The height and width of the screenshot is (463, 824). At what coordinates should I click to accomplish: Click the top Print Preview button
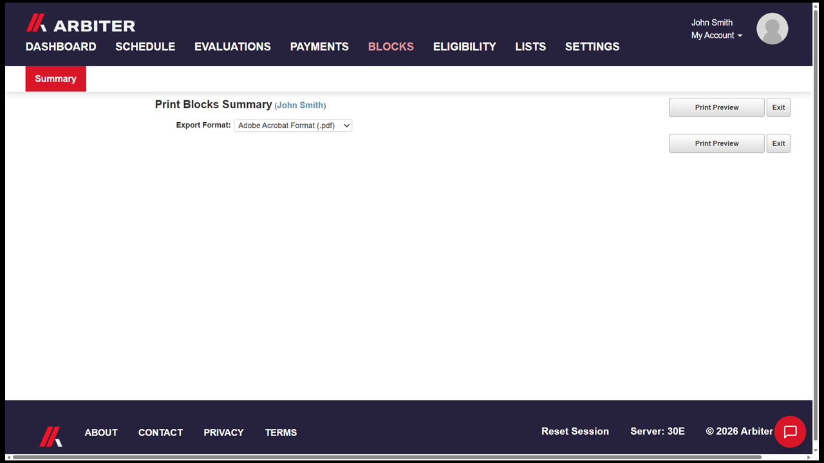[x=716, y=107]
